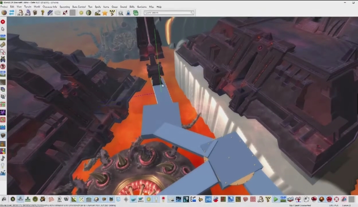Viewport: 358px width, 207px height.
Task: Click the blue swap arrows icon
Action: (11, 13)
